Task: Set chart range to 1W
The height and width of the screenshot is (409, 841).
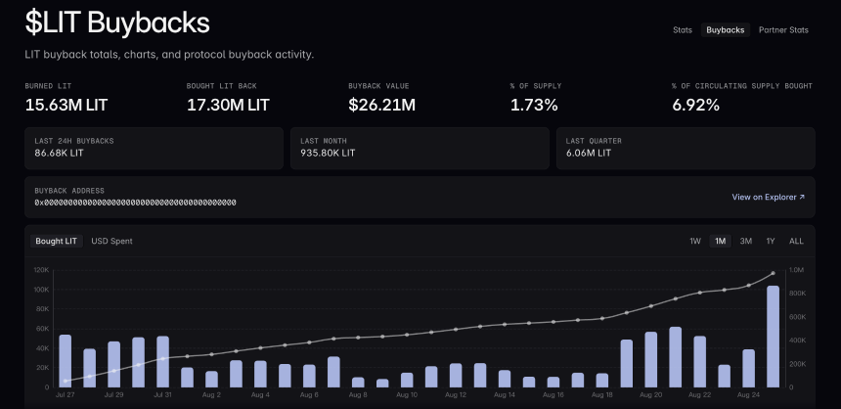Action: click(695, 241)
